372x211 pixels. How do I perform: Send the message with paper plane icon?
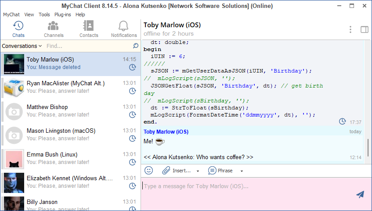(x=360, y=194)
